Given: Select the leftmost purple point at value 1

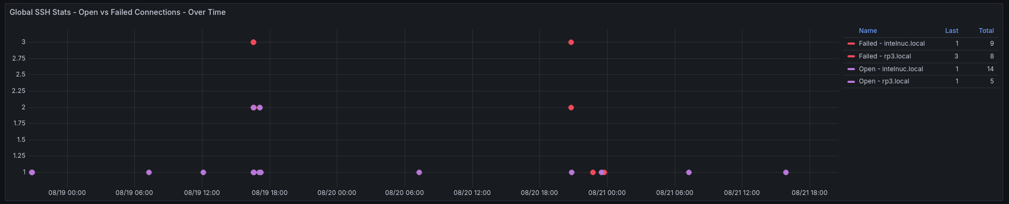Looking at the screenshot, I should pyautogui.click(x=32, y=172).
